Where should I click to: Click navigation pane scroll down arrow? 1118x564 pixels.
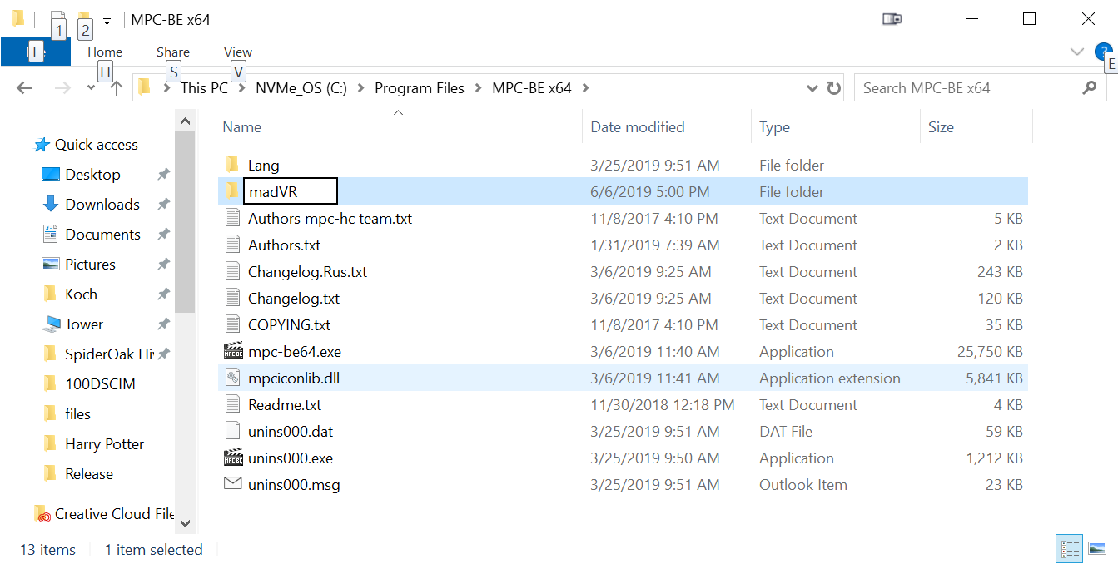pos(185,523)
